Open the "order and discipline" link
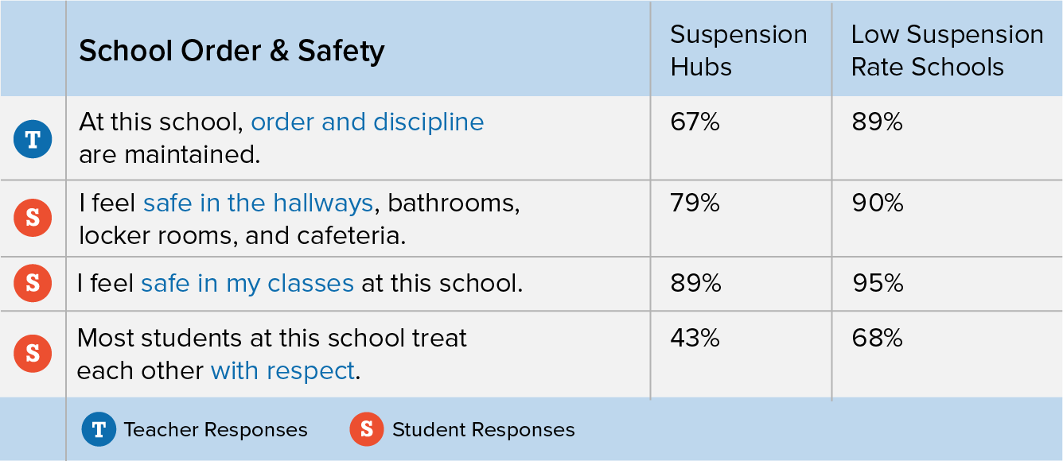Screen dimensions: 1063x461 coord(367,122)
